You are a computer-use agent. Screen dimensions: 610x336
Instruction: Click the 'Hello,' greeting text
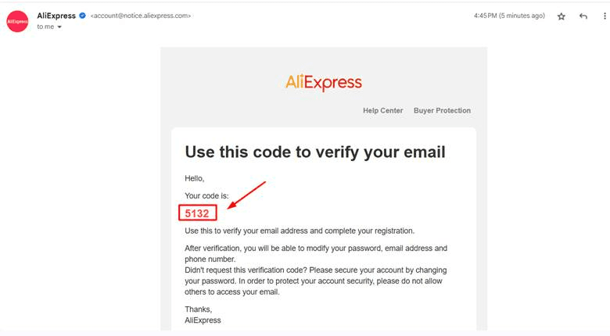click(x=194, y=178)
